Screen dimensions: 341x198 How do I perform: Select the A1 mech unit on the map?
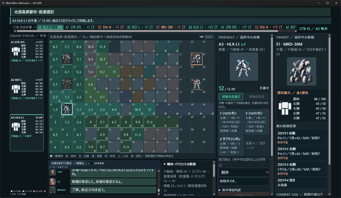pyautogui.click(x=67, y=59)
